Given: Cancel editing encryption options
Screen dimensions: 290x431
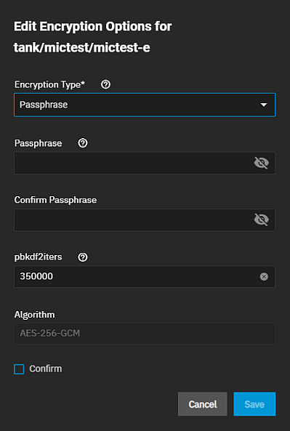Looking at the screenshot, I should coord(203,404).
